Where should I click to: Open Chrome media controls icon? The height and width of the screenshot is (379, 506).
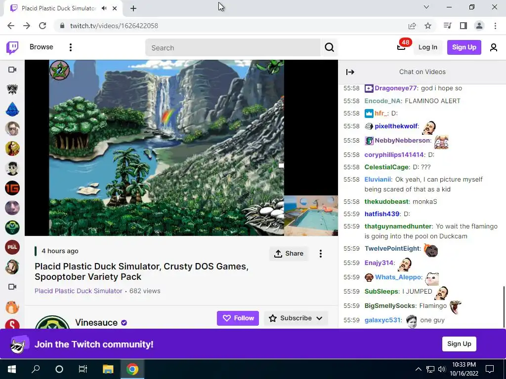(x=447, y=26)
